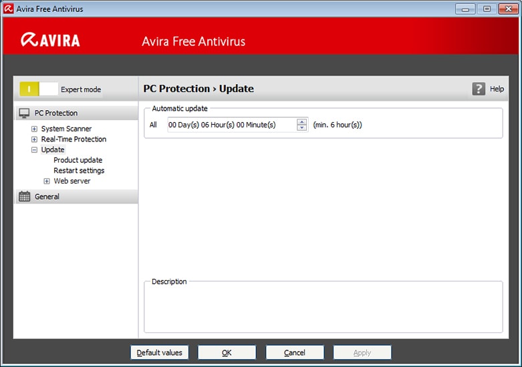
Task: Minimize the Avira Free Antivirus window
Action: tap(465, 9)
